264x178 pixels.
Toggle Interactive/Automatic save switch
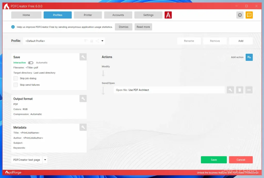pyautogui.click(x=31, y=63)
